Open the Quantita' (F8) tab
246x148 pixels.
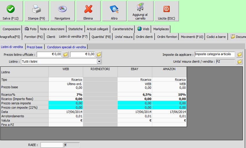(x=101, y=37)
